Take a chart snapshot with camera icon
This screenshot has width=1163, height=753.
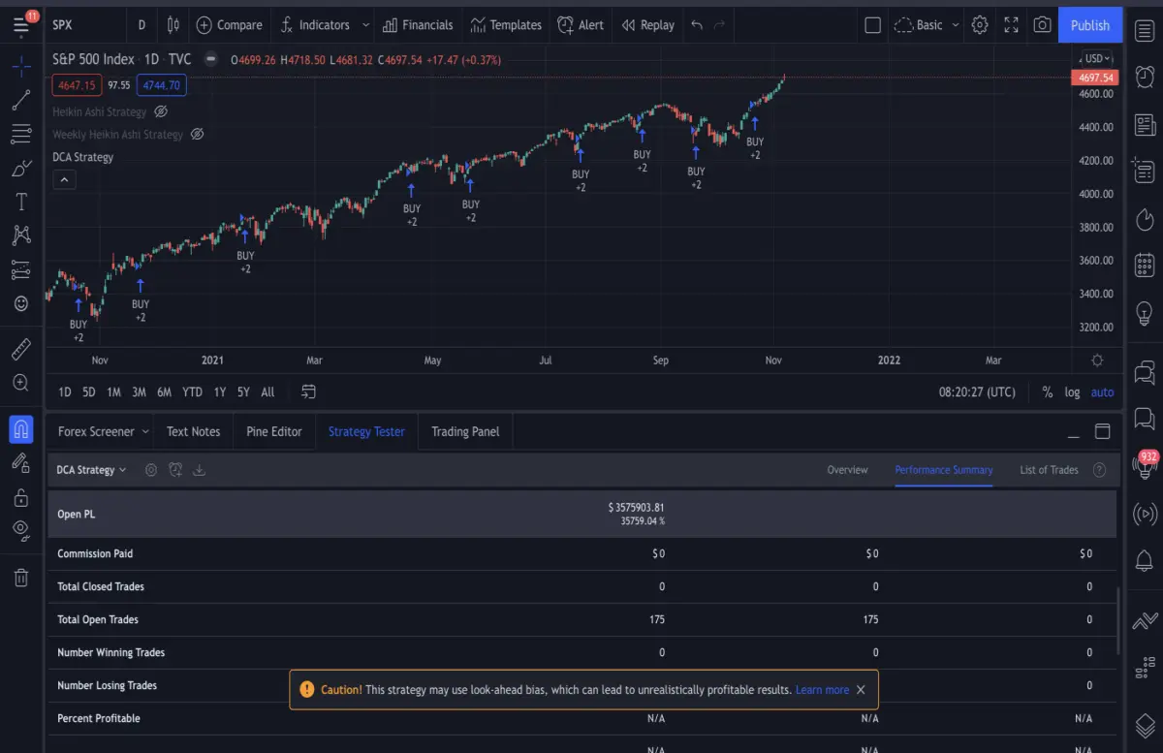[x=1042, y=25]
